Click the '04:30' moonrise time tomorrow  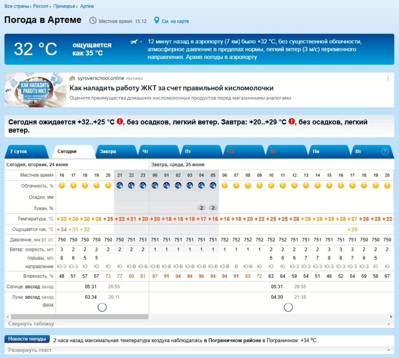click(277, 297)
